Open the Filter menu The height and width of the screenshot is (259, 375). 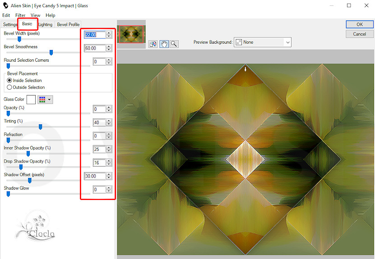[20, 15]
